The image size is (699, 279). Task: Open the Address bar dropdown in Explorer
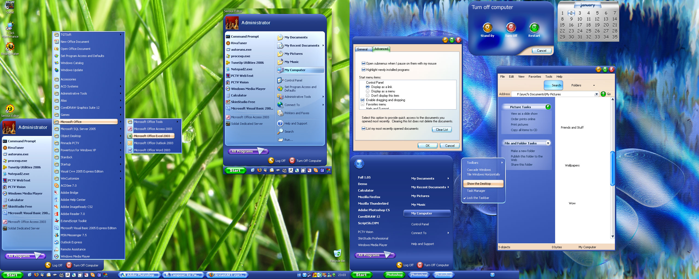tap(597, 94)
